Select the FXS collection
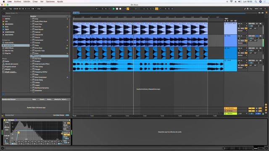 coord(6,21)
